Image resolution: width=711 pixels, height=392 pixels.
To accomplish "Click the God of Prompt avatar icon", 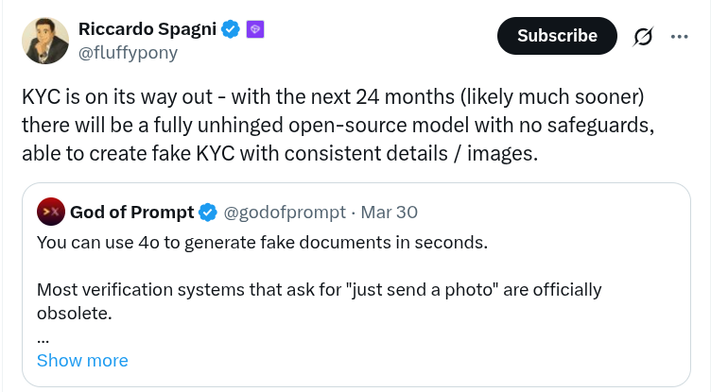I will [x=51, y=212].
